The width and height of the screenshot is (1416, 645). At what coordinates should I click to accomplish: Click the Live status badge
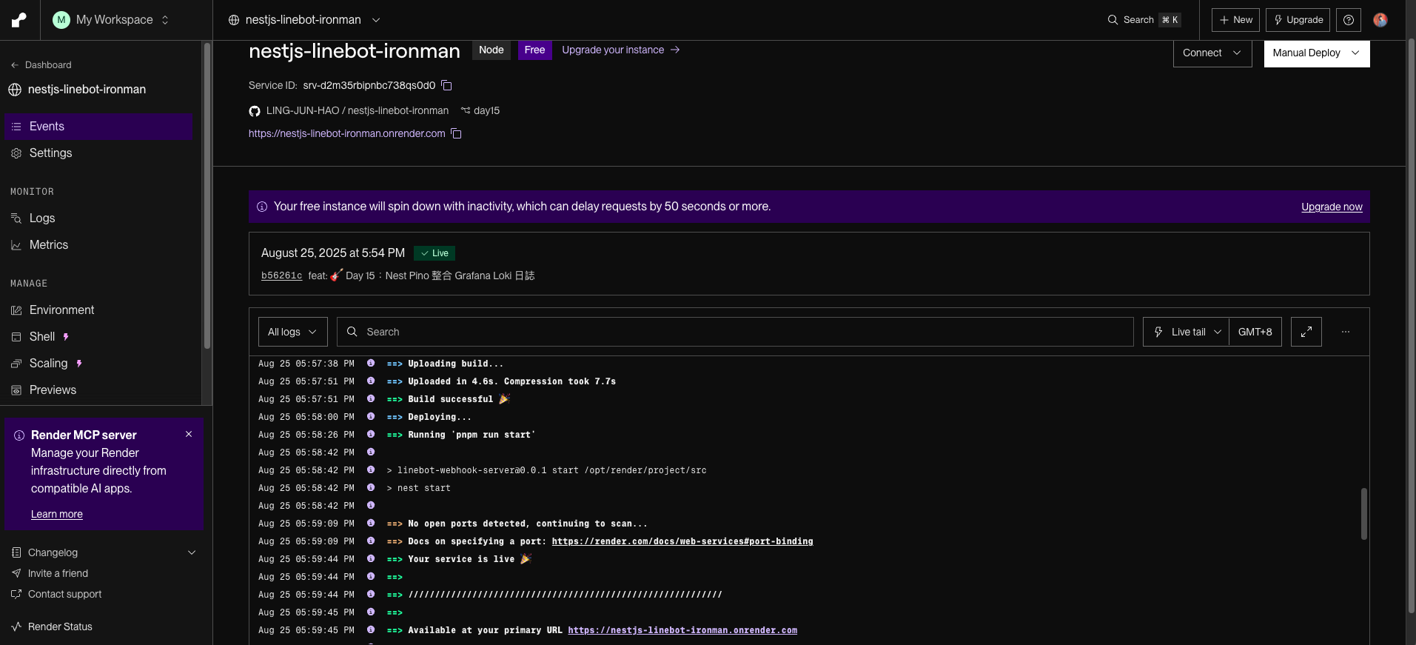coord(434,253)
